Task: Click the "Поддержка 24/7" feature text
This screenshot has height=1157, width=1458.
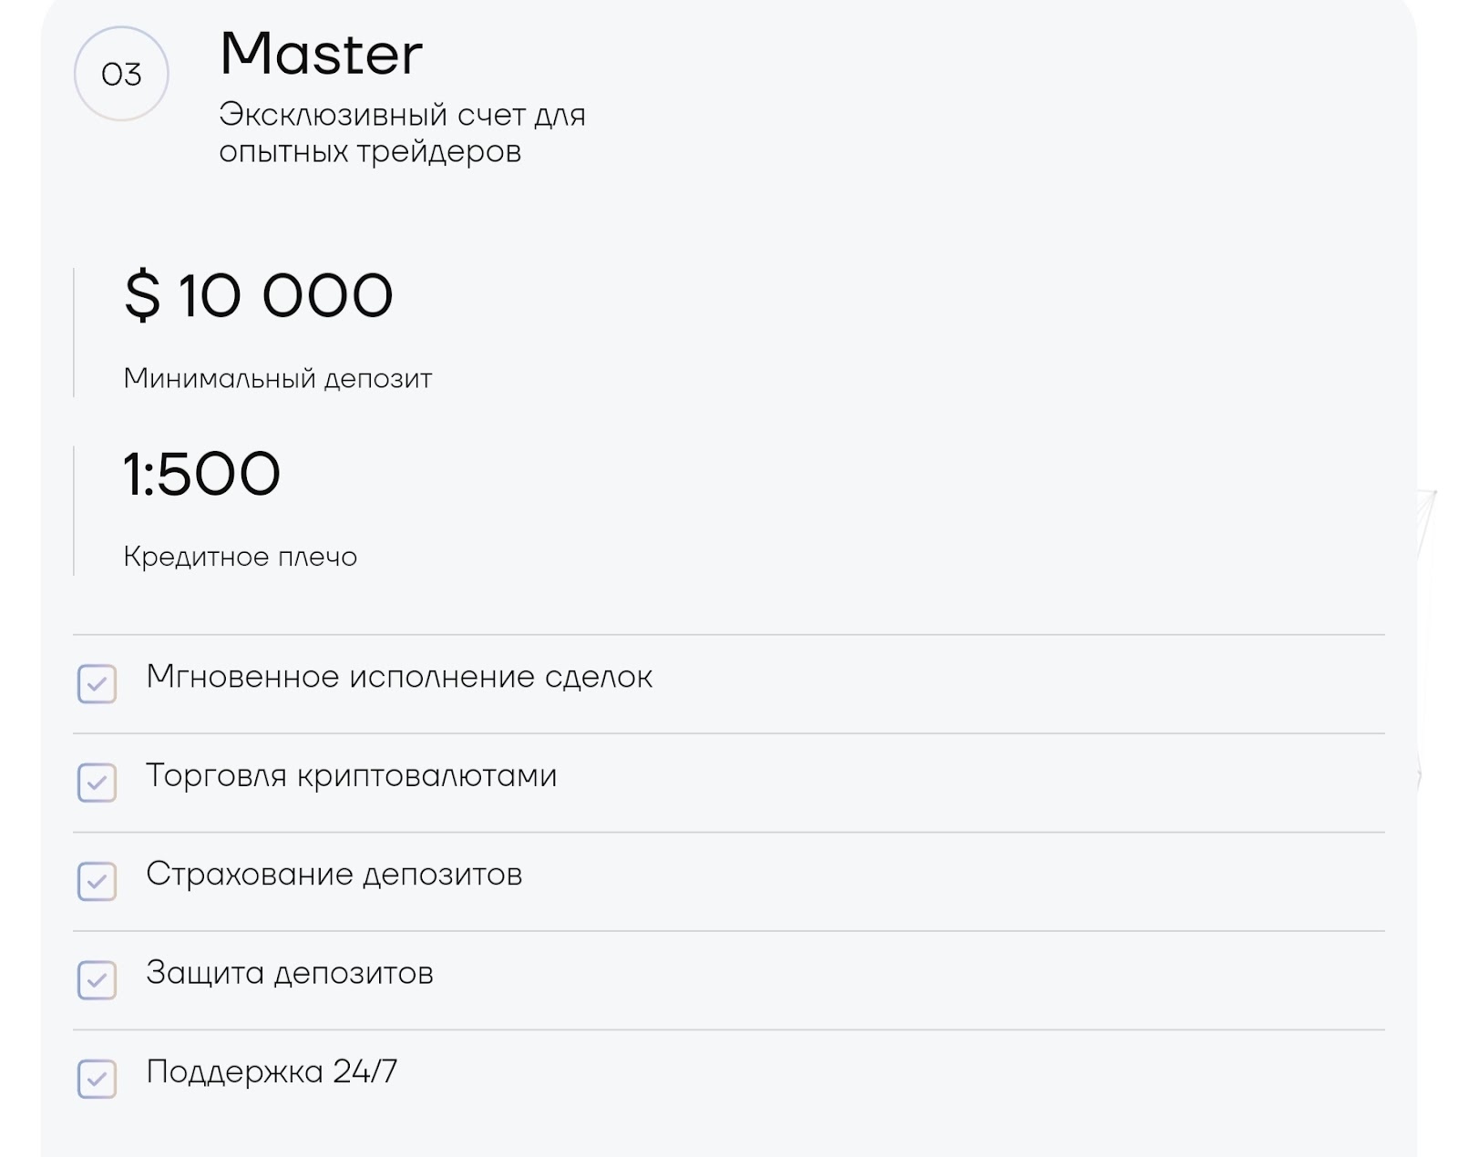Action: coord(272,1071)
